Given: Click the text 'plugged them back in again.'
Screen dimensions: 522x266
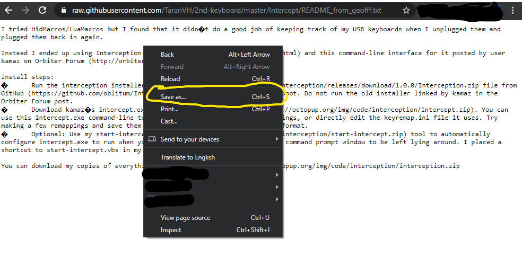Looking at the screenshot, I should (53, 37).
